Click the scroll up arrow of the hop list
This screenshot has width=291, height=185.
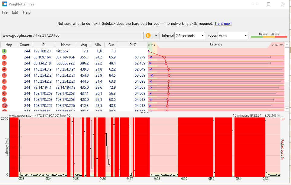[x=287, y=45]
